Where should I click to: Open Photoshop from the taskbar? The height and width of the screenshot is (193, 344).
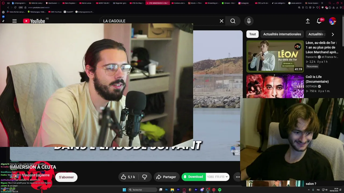[166, 190]
